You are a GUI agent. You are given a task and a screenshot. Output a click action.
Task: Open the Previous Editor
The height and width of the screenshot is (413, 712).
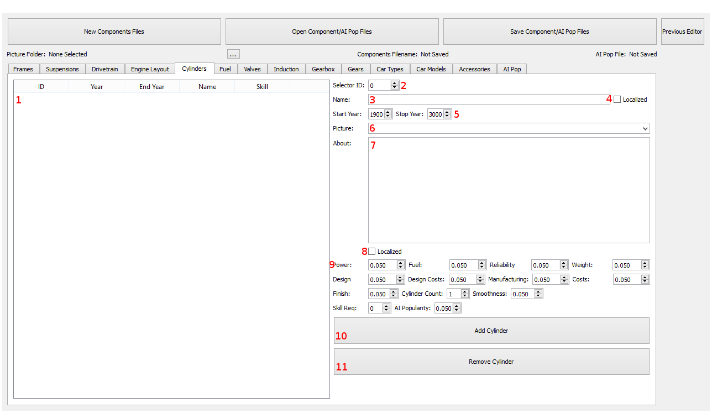click(682, 32)
